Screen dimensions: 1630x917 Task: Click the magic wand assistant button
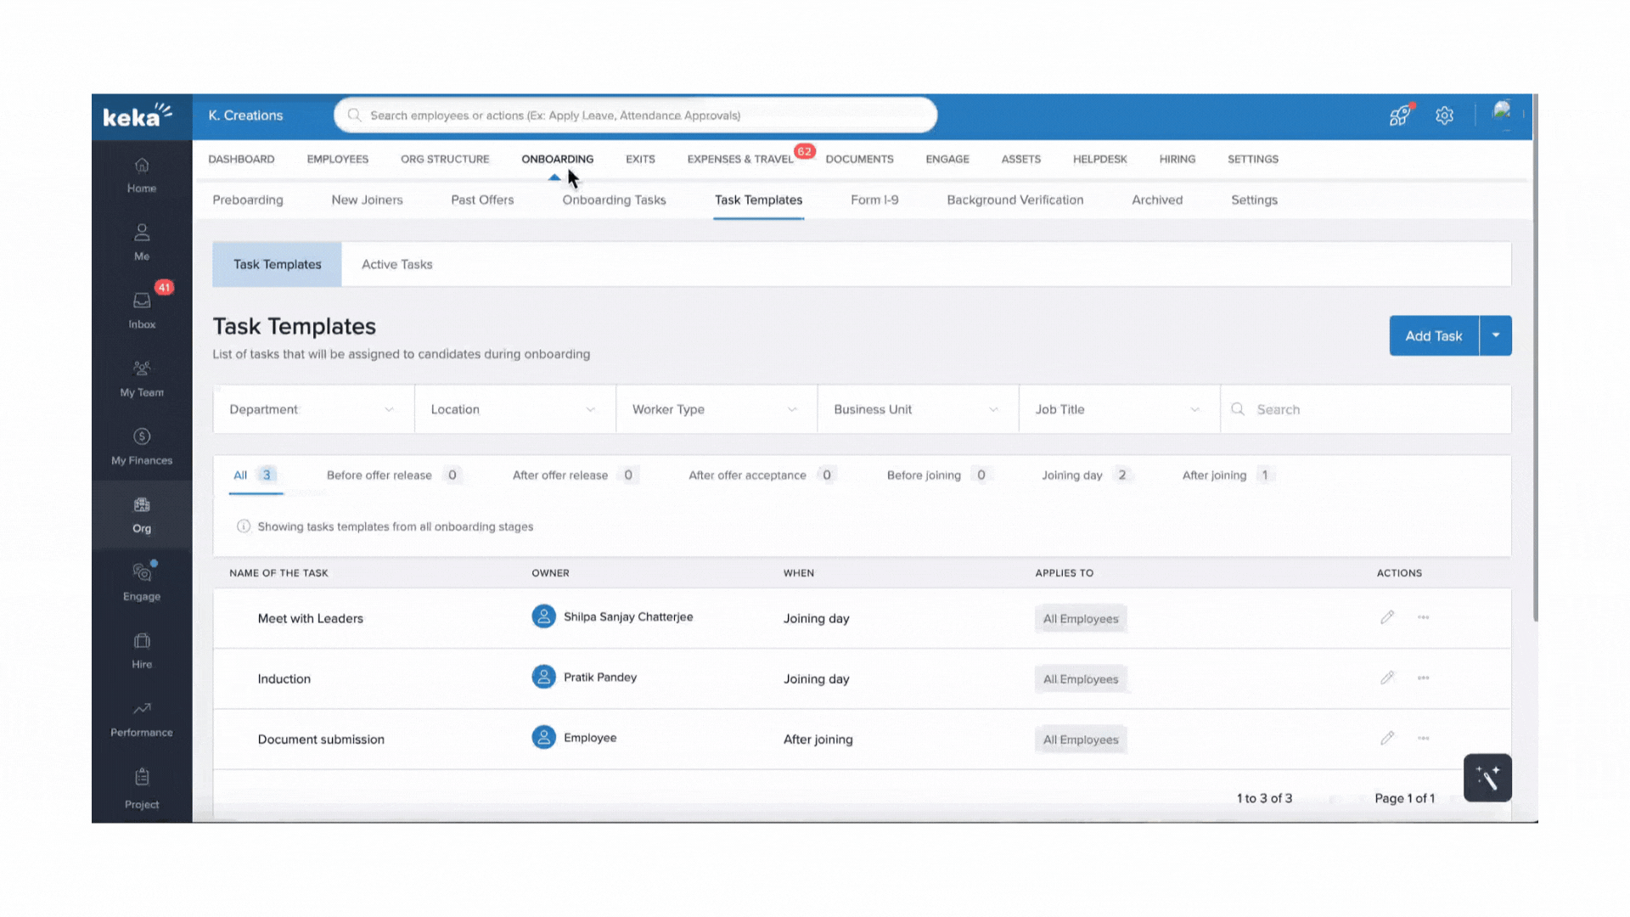(1487, 778)
